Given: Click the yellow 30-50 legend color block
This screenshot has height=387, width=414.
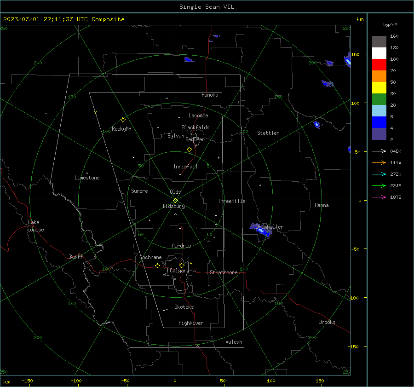Looking at the screenshot, I should click(379, 88).
